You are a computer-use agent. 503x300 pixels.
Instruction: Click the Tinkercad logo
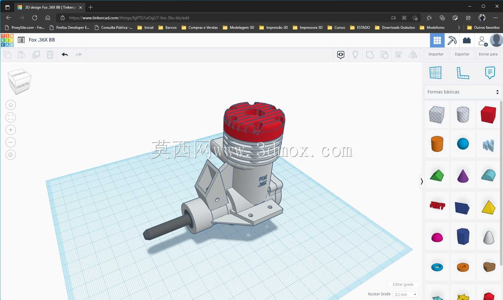coord(7,40)
